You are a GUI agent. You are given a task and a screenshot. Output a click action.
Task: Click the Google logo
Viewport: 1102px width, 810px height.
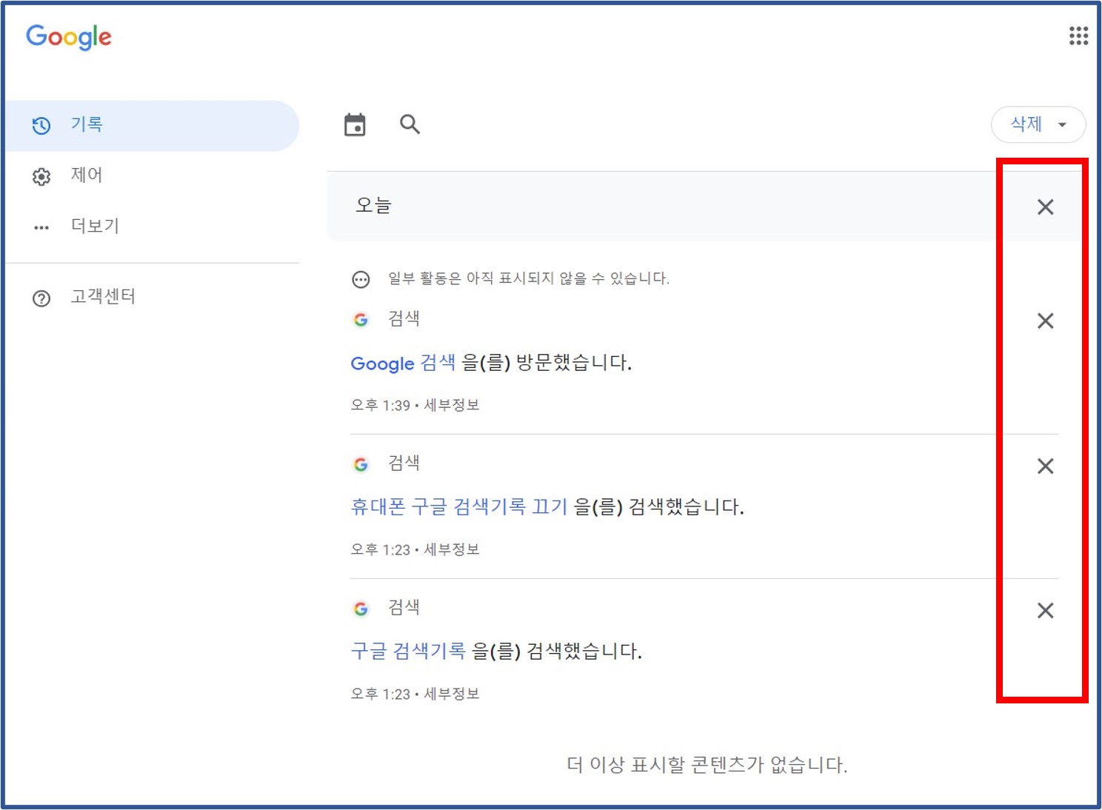[69, 37]
